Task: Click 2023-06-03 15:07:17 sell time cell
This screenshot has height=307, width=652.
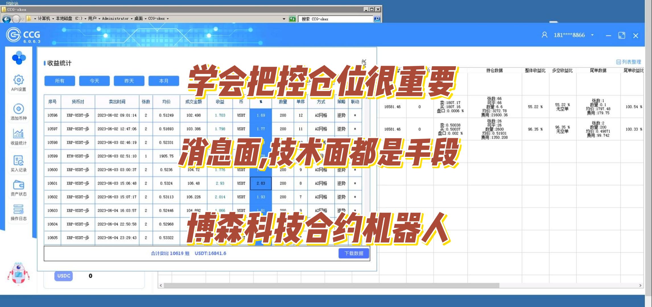Action: tap(117, 197)
